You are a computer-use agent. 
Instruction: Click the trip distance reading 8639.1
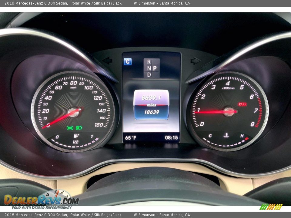coord(151,98)
